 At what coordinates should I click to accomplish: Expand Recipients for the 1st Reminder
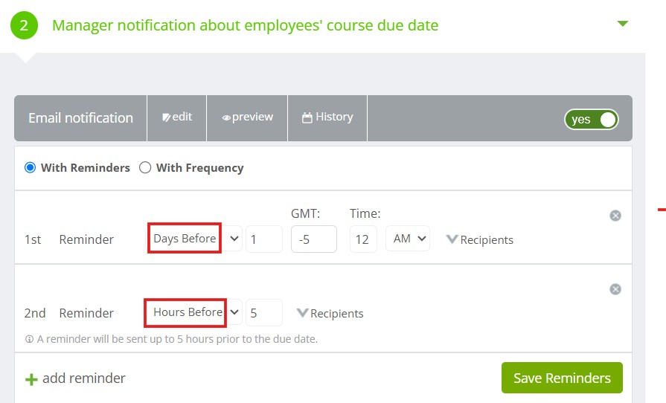tap(480, 239)
